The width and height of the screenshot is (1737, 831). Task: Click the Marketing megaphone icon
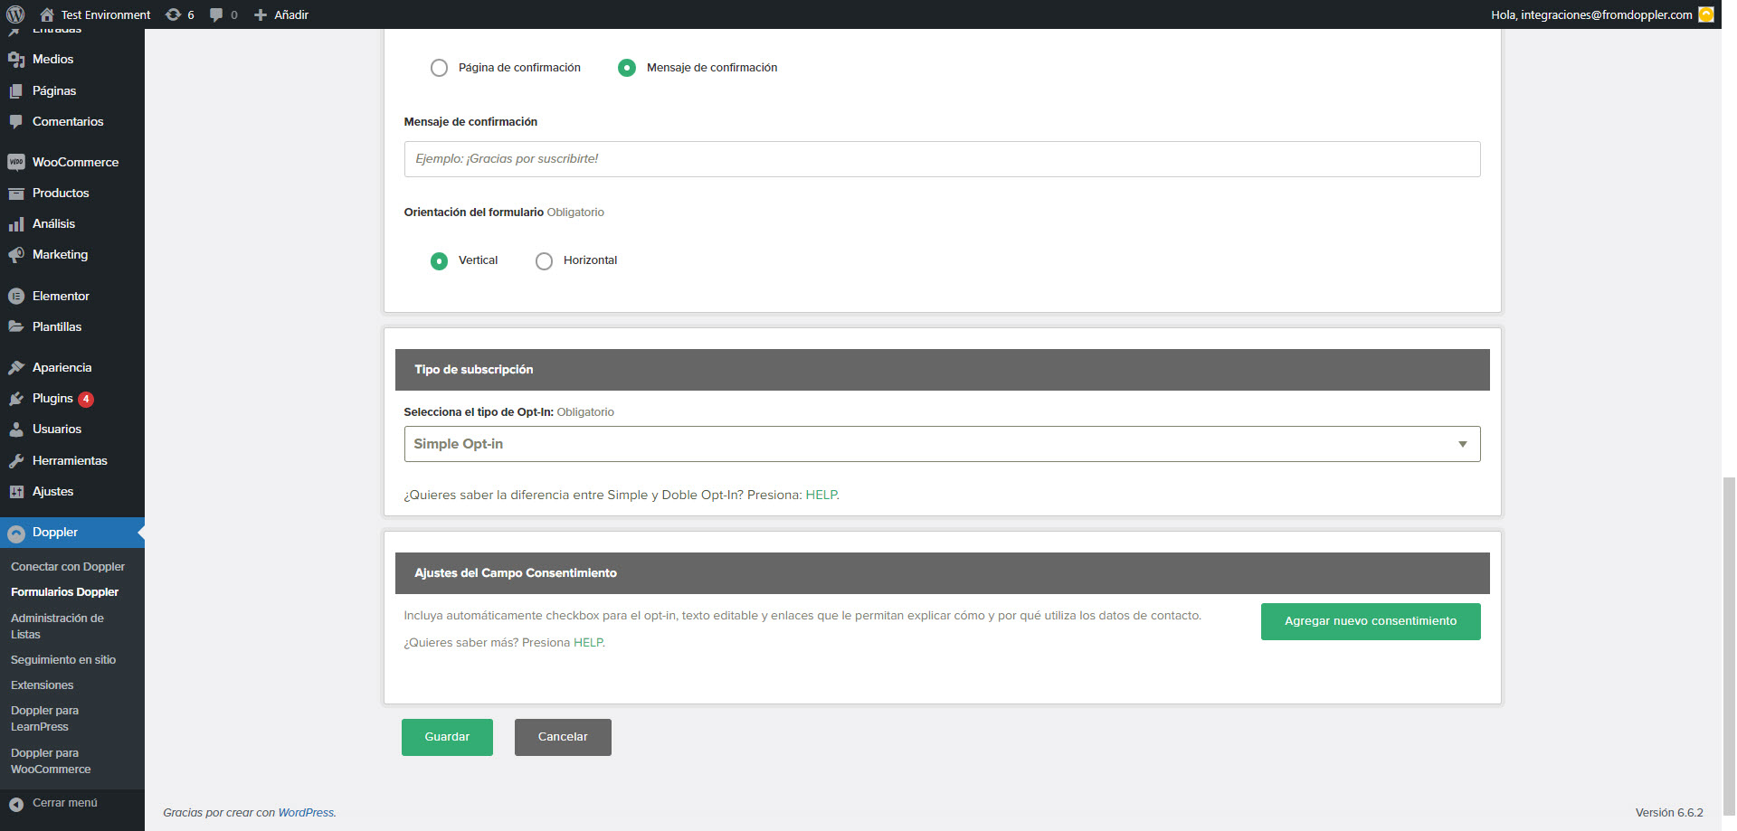(x=16, y=254)
